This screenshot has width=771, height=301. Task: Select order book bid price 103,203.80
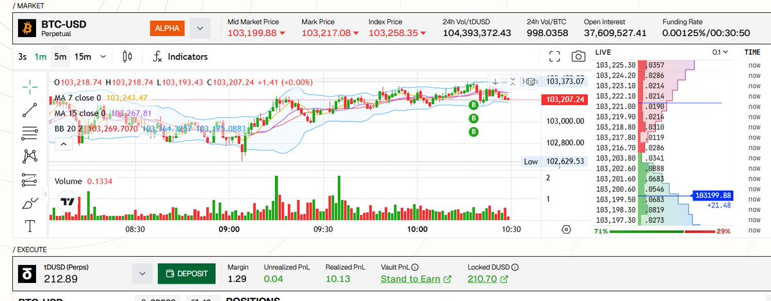point(616,158)
